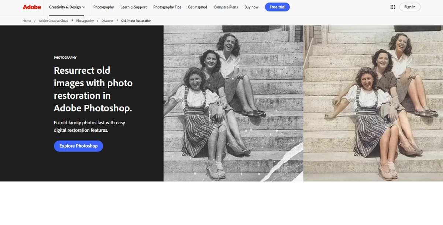Go to Home breadcrumb
This screenshot has width=443, height=225.
[x=27, y=21]
